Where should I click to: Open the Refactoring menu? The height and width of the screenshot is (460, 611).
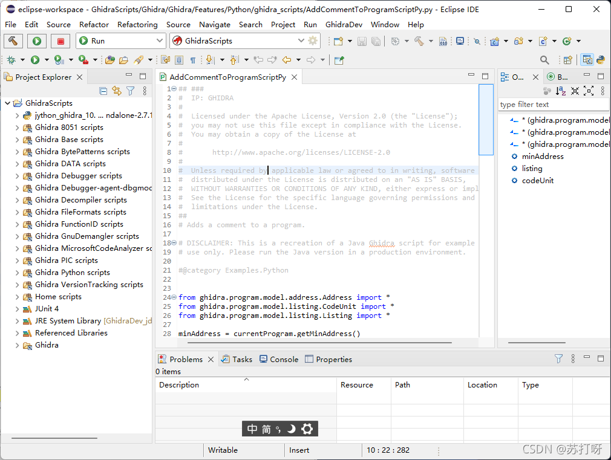[x=137, y=25]
